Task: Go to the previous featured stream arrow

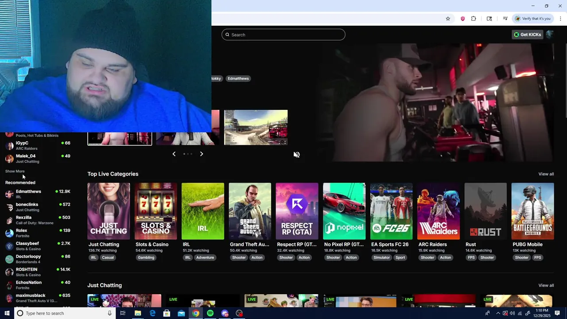Action: pos(174,154)
